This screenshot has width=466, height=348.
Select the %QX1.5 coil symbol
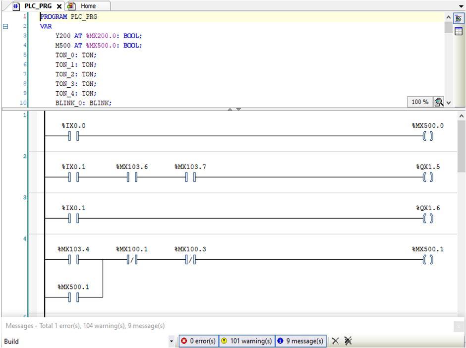pos(428,177)
